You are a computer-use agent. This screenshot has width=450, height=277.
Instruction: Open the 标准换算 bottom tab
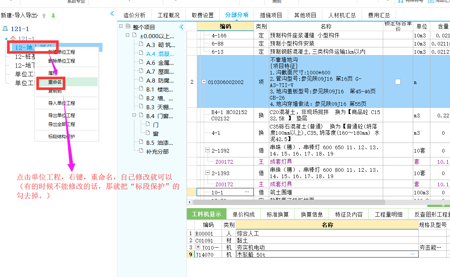click(278, 214)
